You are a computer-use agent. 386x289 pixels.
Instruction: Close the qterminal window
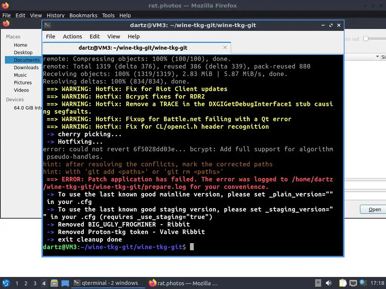pos(339,25)
